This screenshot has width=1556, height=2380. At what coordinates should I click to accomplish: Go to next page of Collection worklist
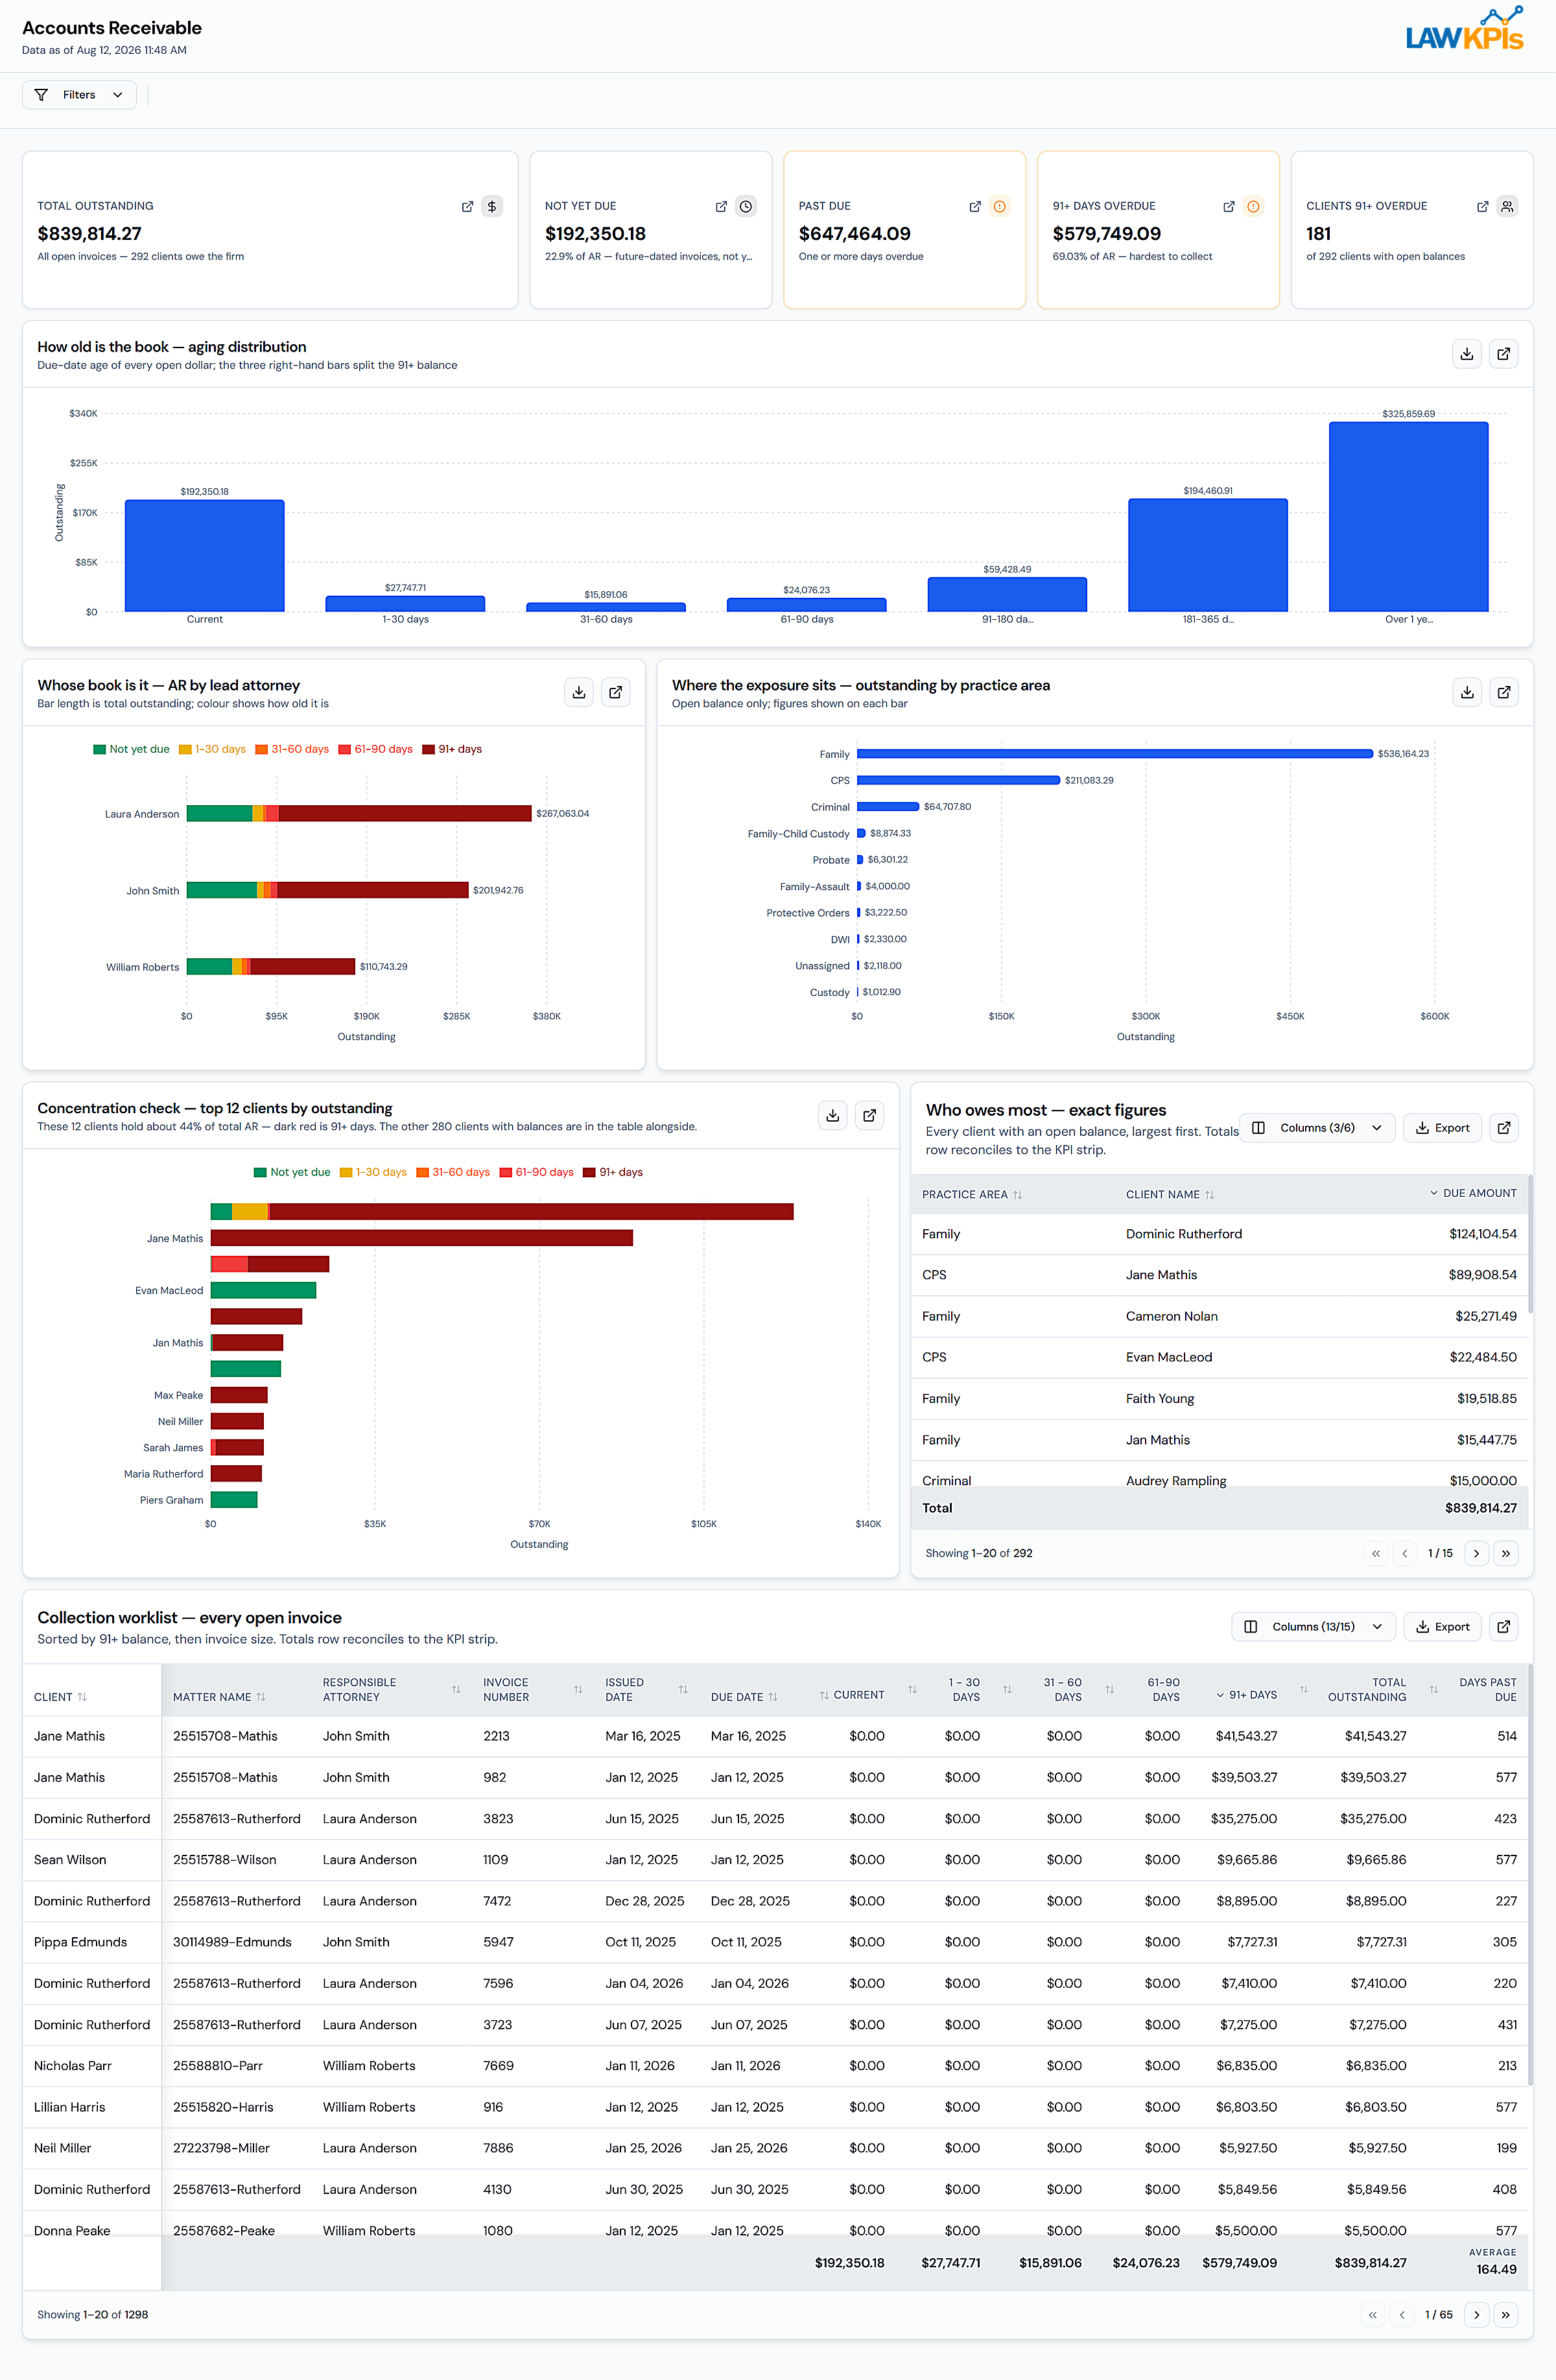1476,2315
